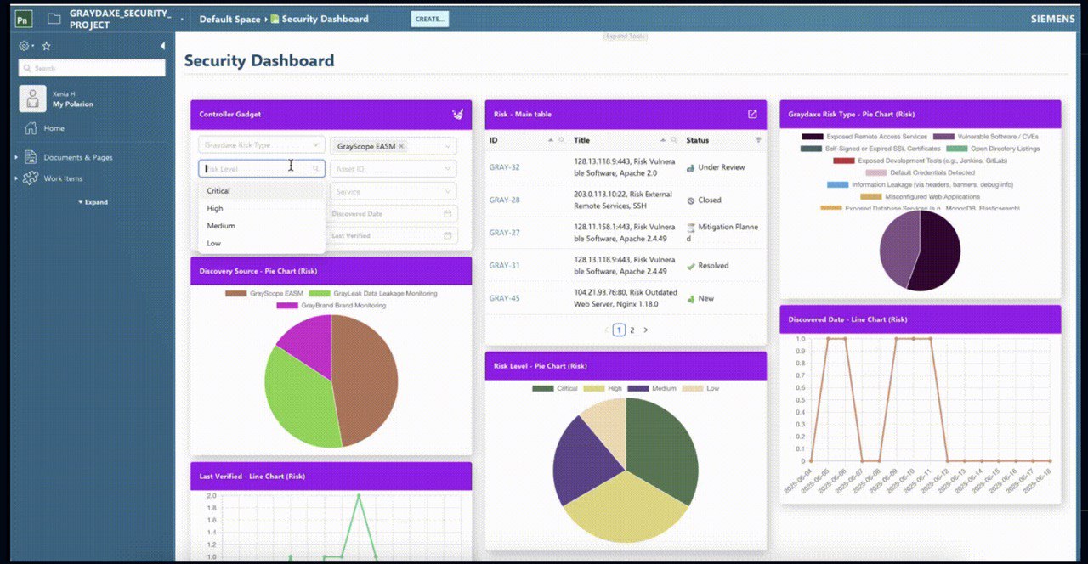The width and height of the screenshot is (1088, 564).
Task: Open My Polarion link
Action: pos(73,104)
